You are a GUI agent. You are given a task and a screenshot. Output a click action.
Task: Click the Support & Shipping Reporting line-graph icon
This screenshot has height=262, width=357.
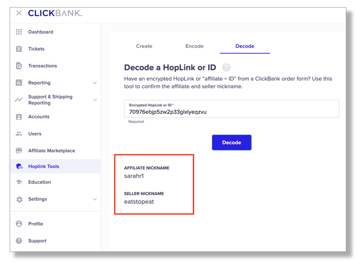(x=19, y=100)
